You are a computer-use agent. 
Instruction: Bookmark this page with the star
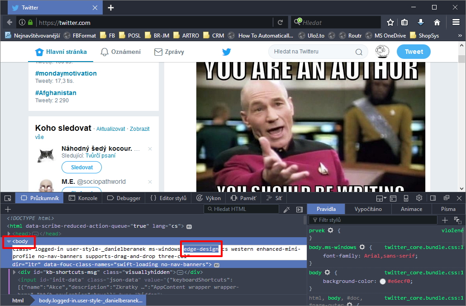[x=390, y=22]
